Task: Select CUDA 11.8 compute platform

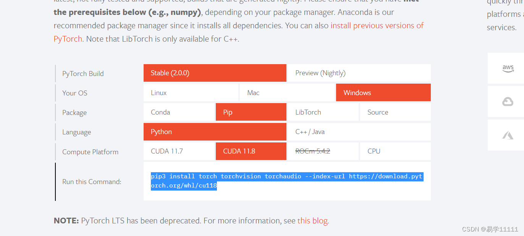Action: tap(251, 151)
